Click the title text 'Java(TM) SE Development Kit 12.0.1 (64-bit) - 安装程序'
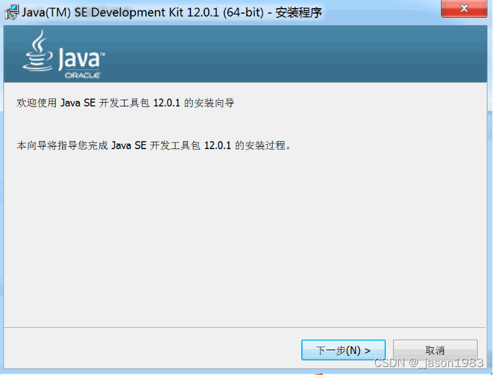 [x=172, y=13]
